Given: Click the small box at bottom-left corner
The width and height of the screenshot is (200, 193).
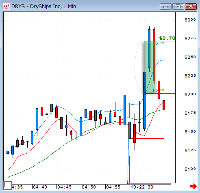Looking at the screenshot, I should 8,185.
